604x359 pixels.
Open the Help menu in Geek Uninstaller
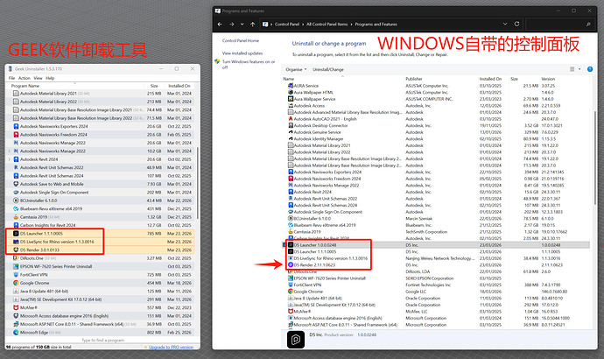(x=50, y=78)
